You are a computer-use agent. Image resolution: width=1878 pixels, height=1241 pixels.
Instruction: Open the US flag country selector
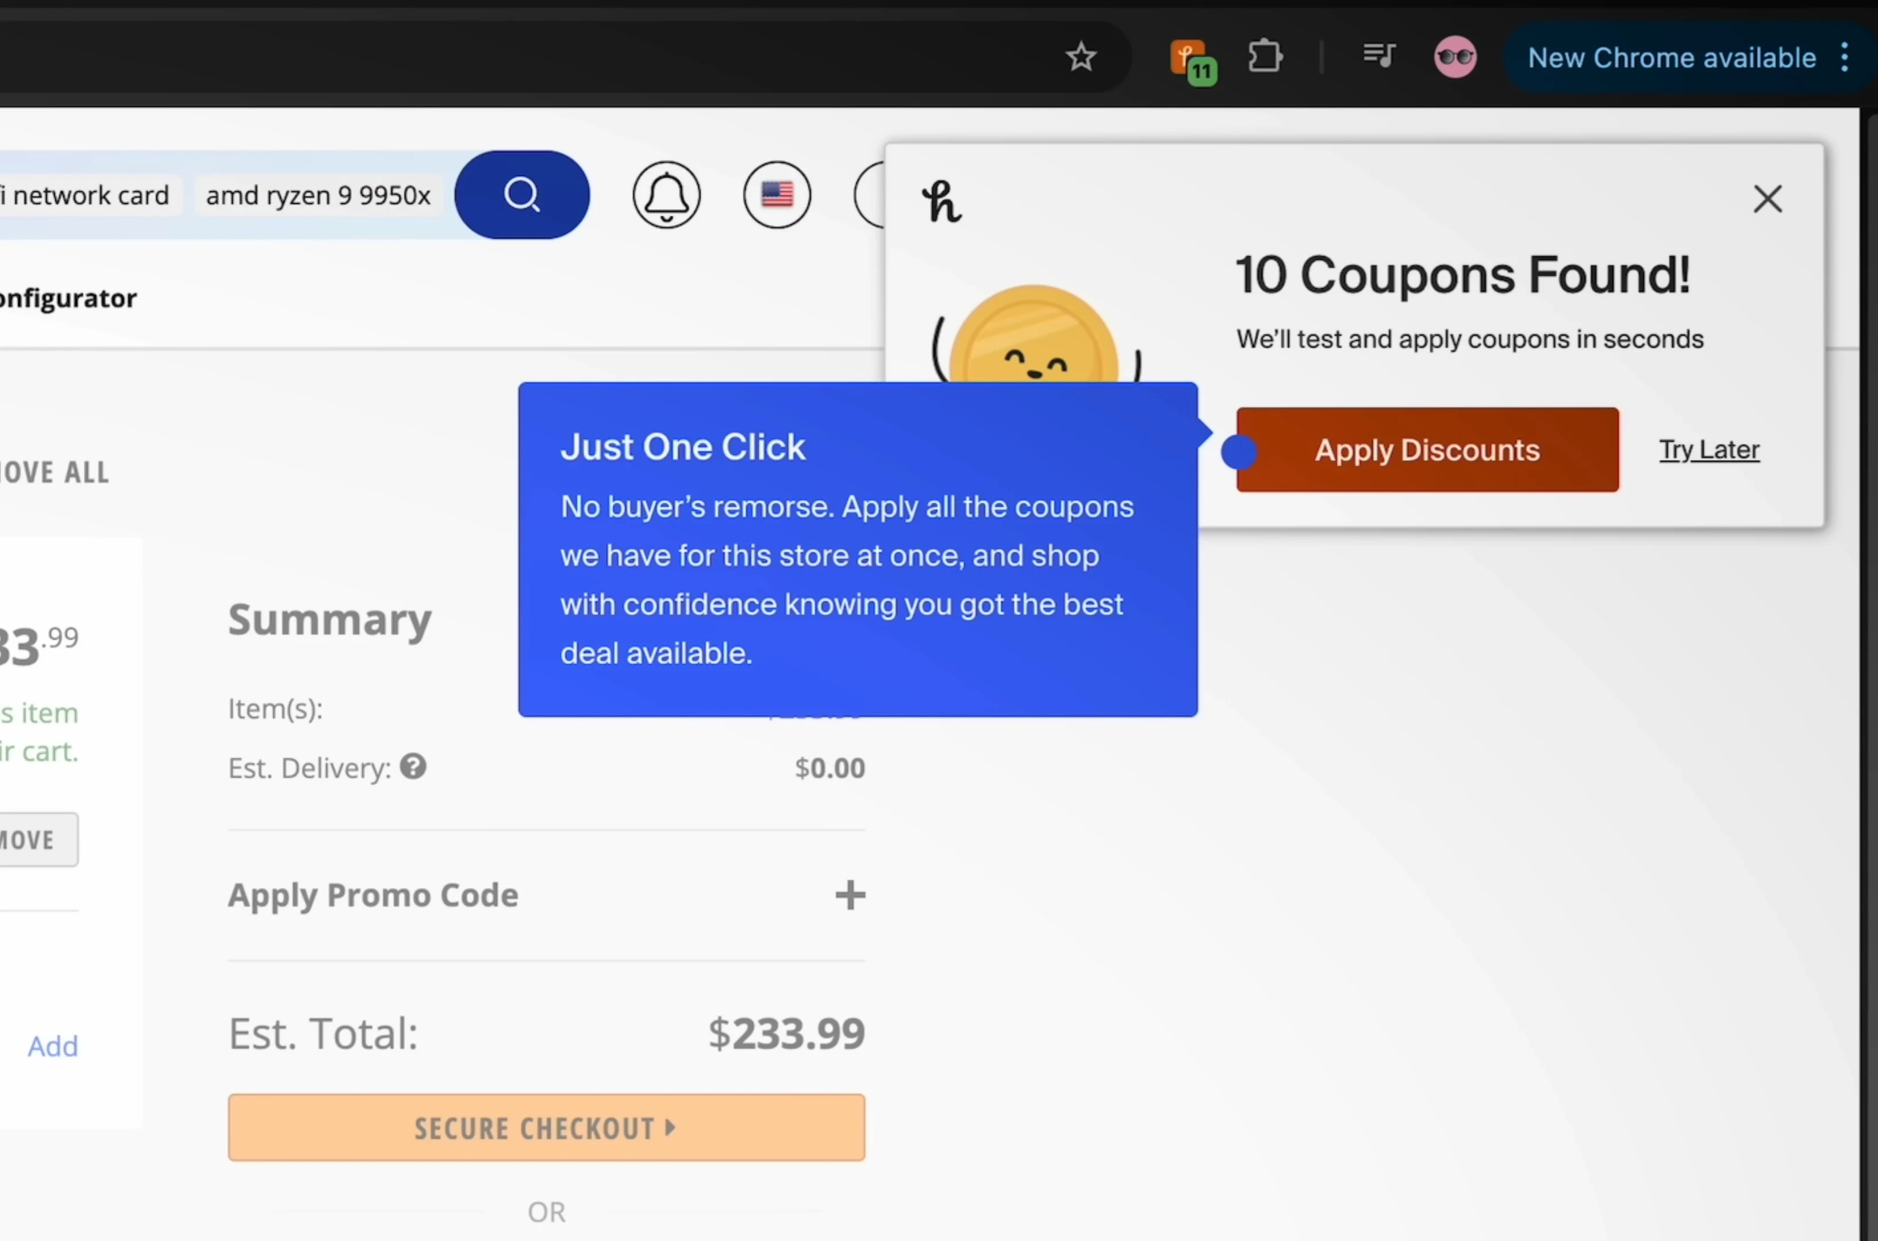click(x=777, y=195)
